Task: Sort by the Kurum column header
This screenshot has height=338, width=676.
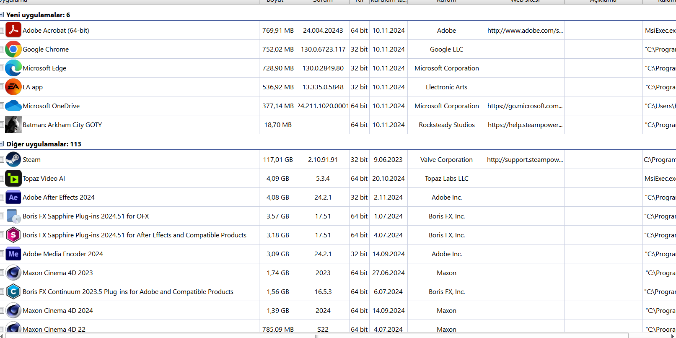Action: pos(446,2)
